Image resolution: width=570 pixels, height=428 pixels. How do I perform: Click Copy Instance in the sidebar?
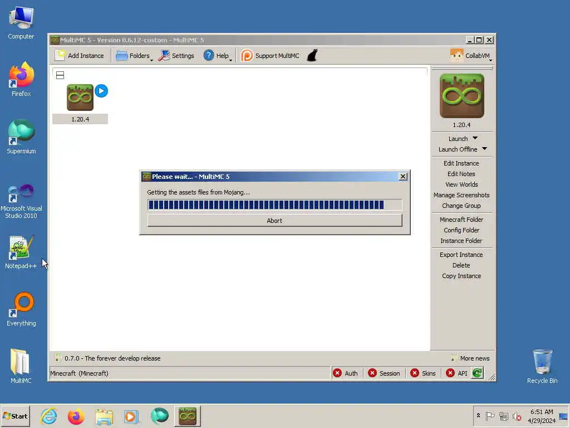point(461,276)
